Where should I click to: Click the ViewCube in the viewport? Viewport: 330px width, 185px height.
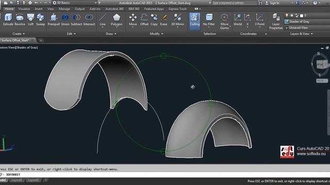coord(322,64)
